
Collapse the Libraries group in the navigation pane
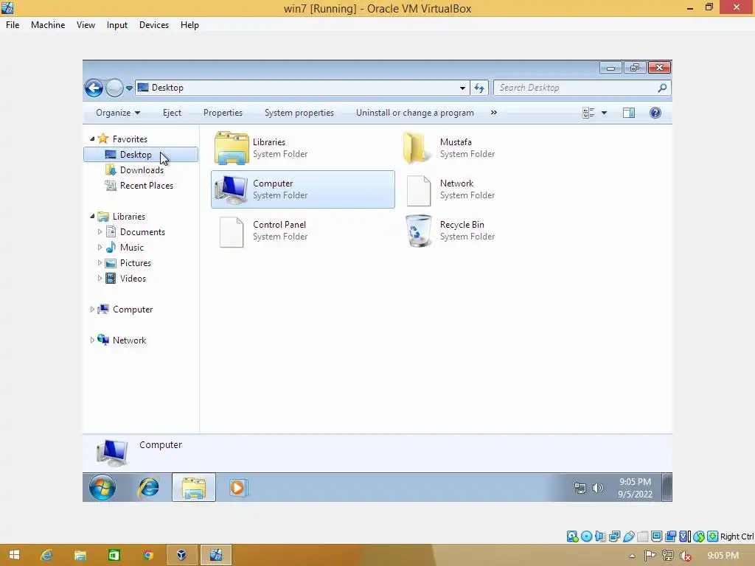pos(92,216)
